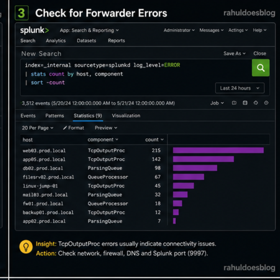The height and width of the screenshot is (280, 280).
Task: Select the Statistics (9) tab
Action: (x=88, y=116)
